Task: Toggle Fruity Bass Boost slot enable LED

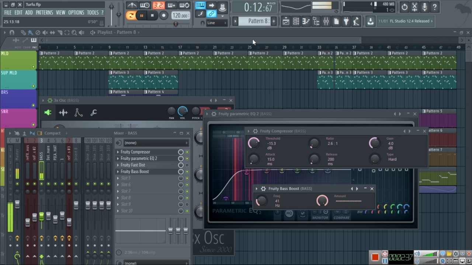Action: click(187, 172)
